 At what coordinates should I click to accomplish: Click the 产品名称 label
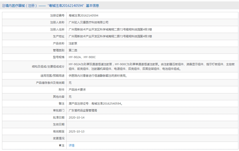click(x=59, y=43)
